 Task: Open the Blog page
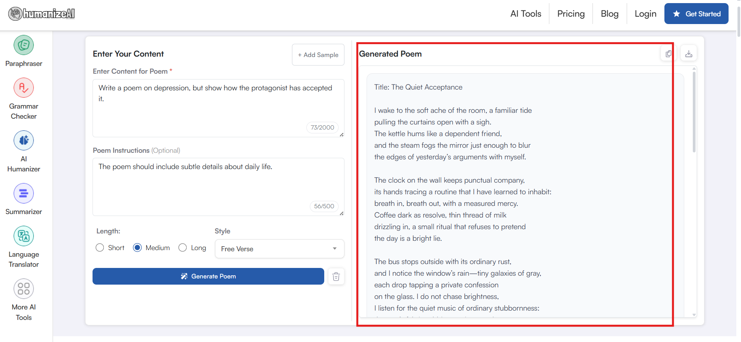(609, 14)
